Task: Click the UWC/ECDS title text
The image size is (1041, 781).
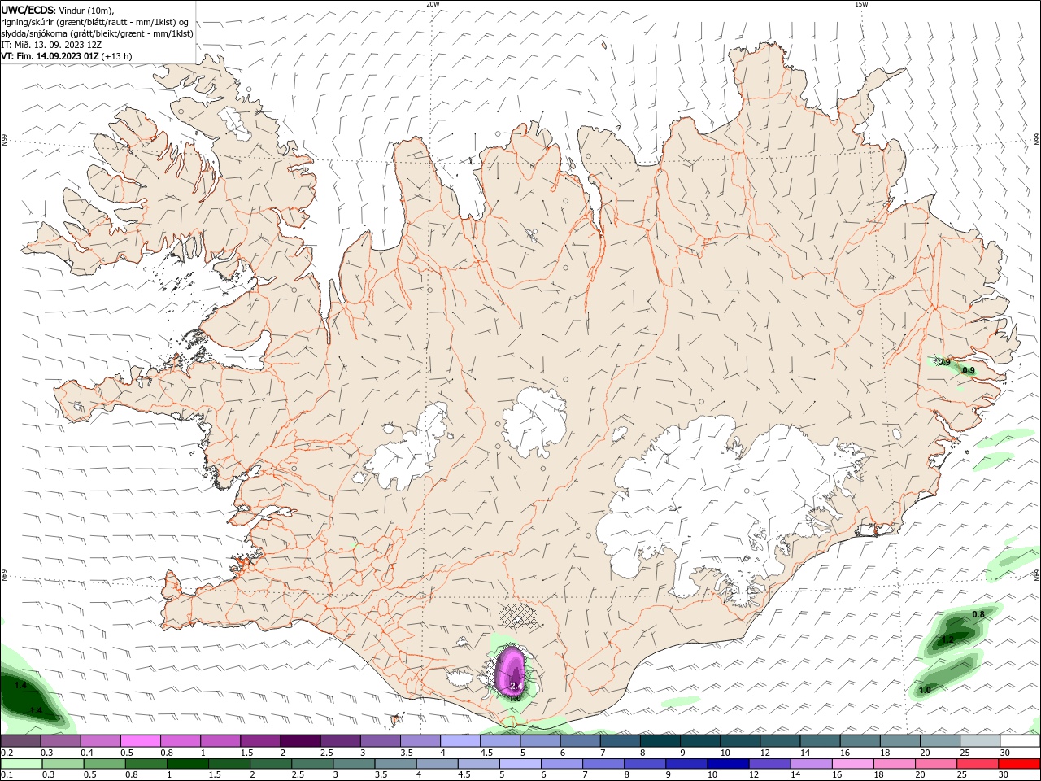Action: point(28,10)
